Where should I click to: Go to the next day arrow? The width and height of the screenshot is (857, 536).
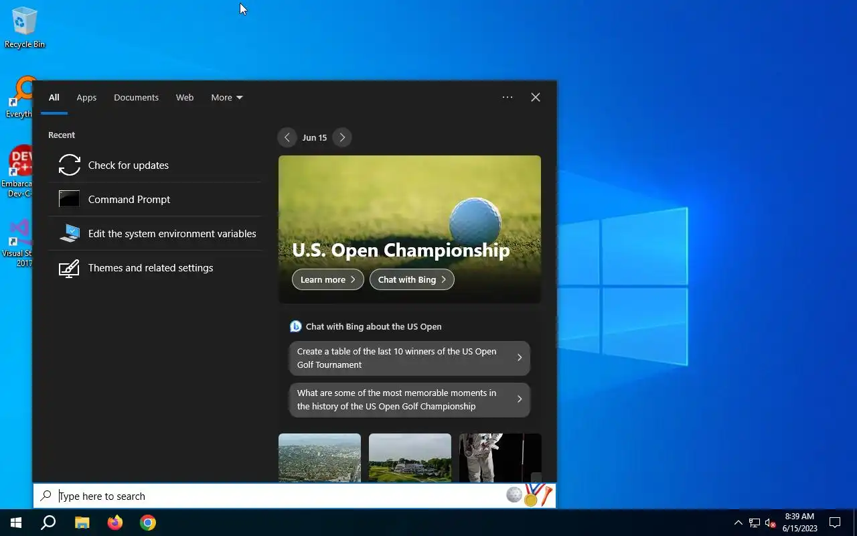342,137
